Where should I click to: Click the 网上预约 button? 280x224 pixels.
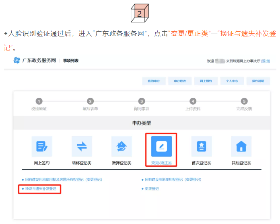pyautogui.click(x=206, y=81)
